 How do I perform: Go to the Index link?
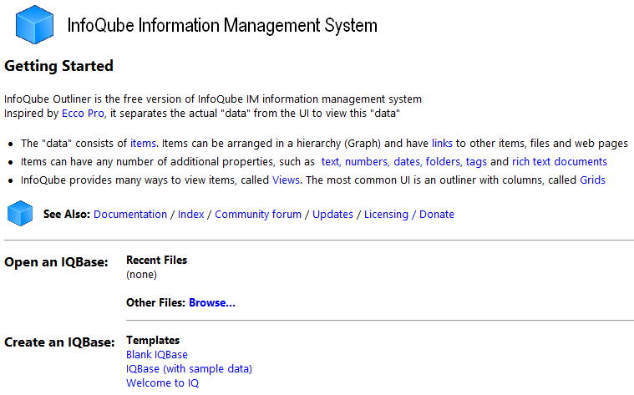[190, 215]
